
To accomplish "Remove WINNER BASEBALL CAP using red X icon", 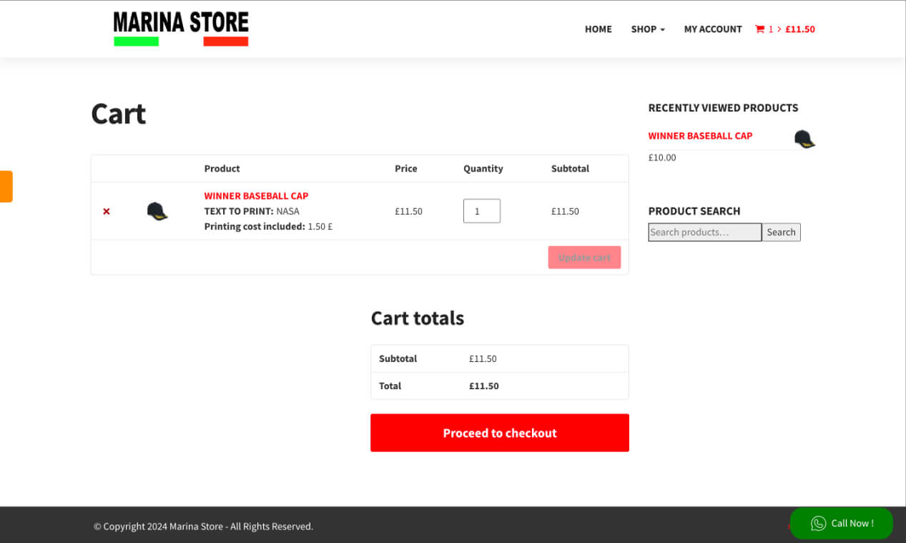I will (x=106, y=211).
